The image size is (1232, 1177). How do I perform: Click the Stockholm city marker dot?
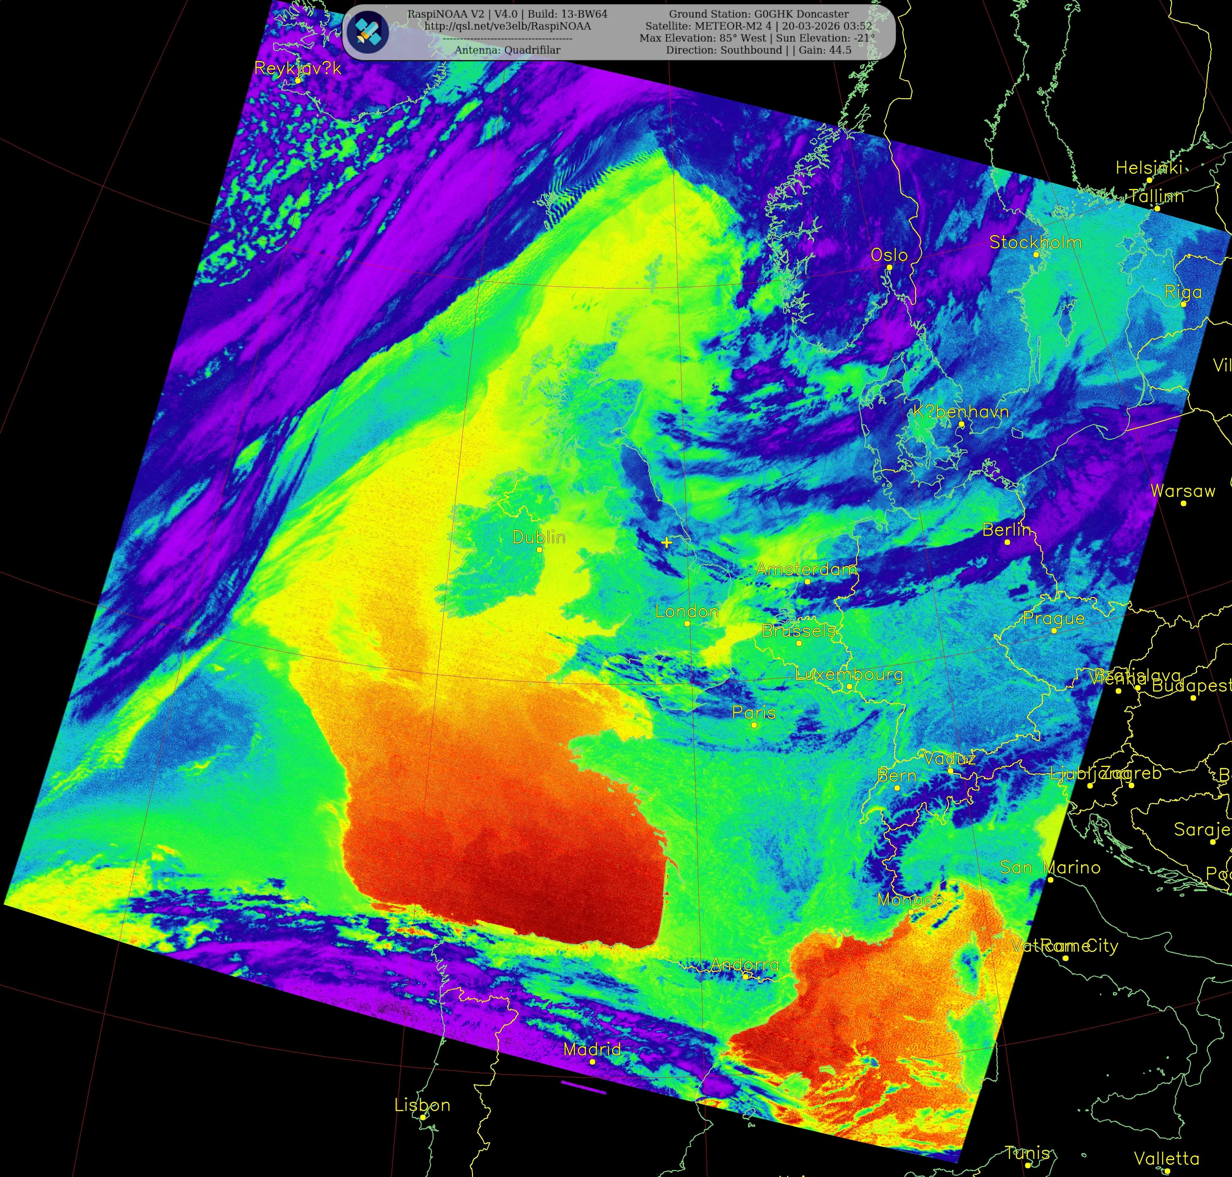pos(1036,255)
